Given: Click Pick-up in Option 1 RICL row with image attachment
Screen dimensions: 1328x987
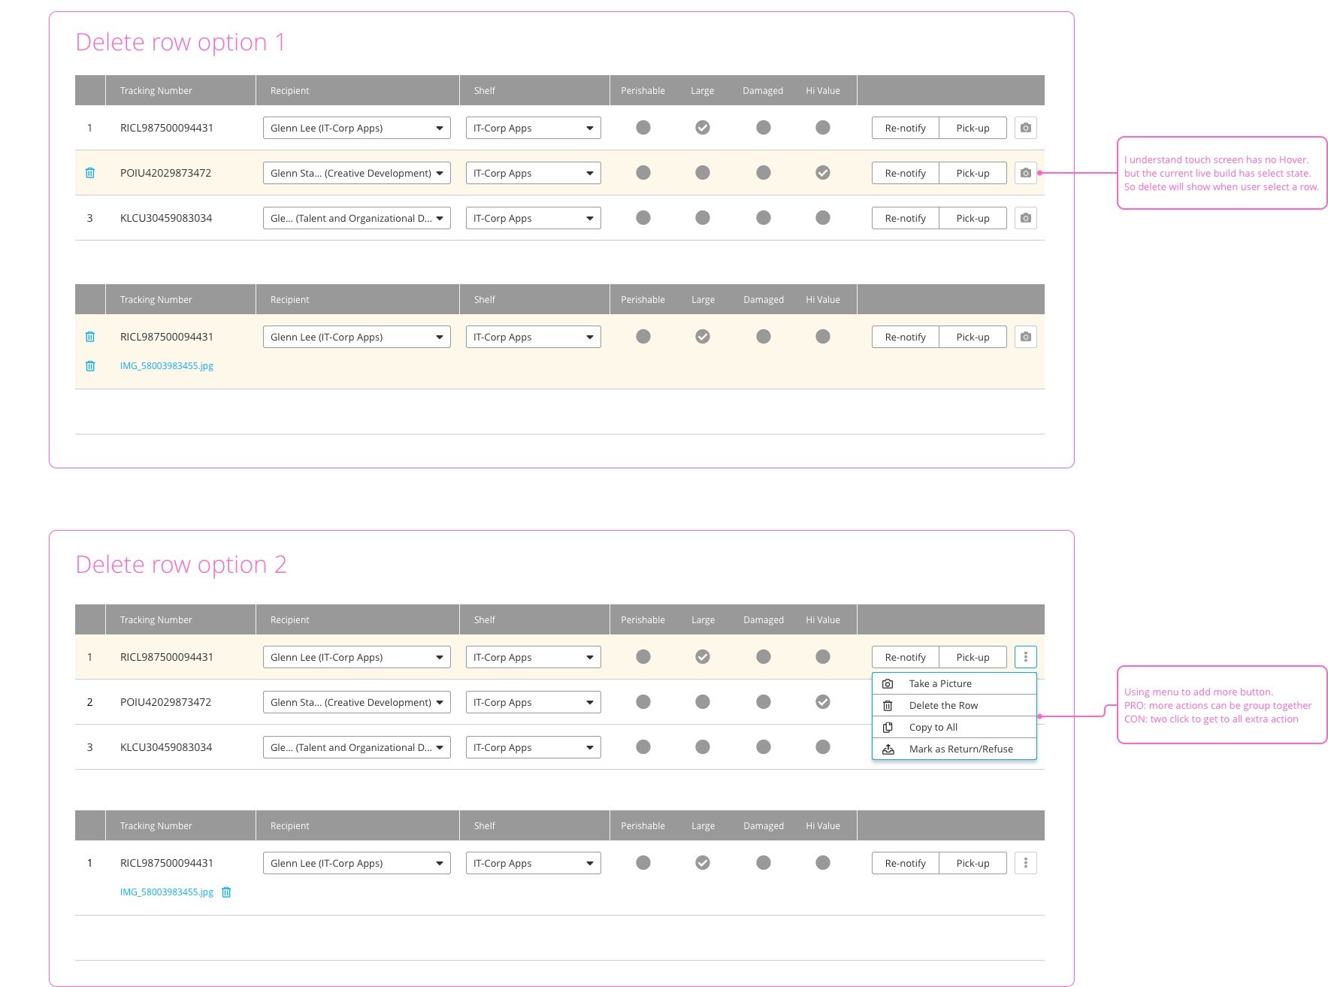Looking at the screenshot, I should point(973,337).
